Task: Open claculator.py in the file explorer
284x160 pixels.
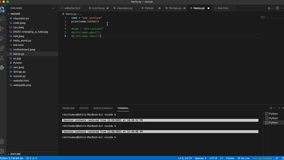Action: click(x=32, y=19)
